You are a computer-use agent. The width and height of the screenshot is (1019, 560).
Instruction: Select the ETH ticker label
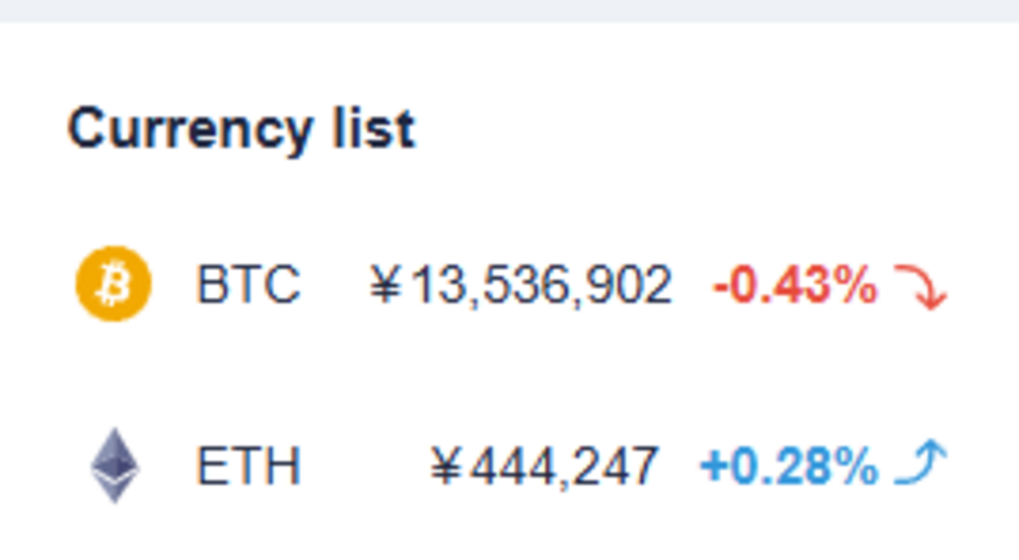(x=248, y=466)
